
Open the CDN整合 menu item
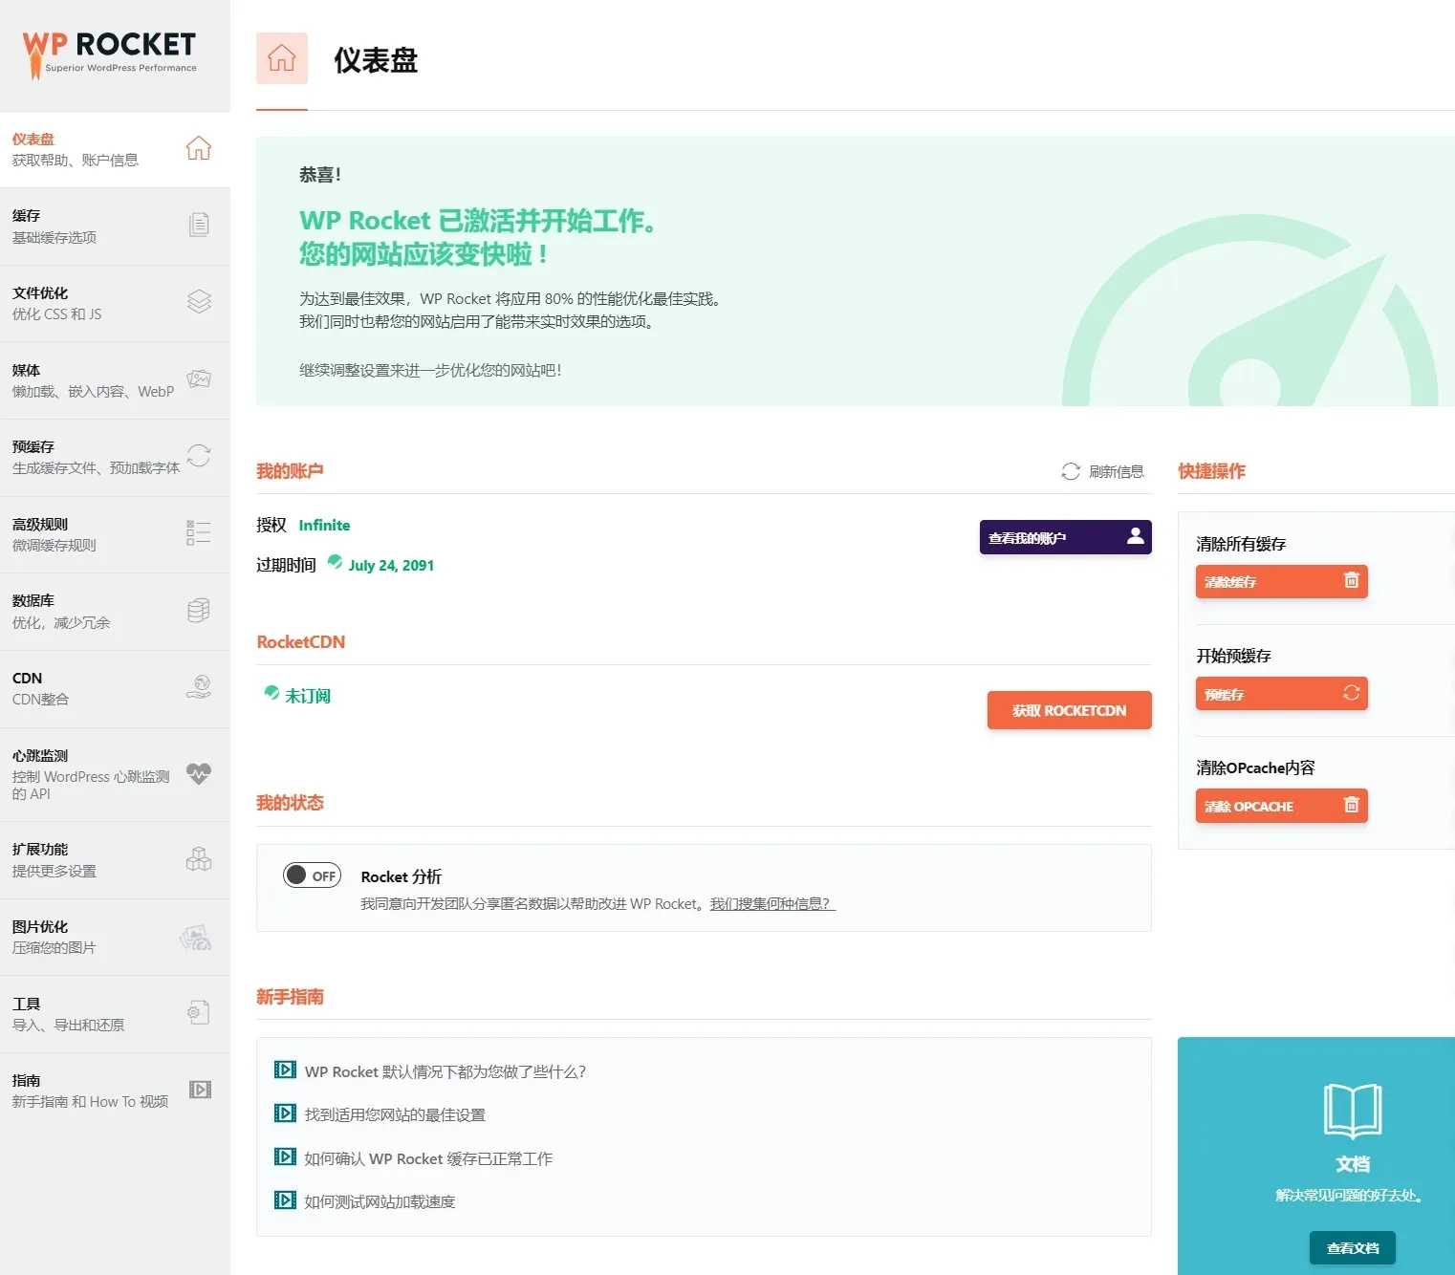click(x=115, y=689)
